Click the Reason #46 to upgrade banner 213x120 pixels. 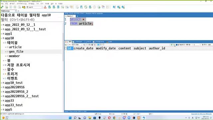pos(94,13)
